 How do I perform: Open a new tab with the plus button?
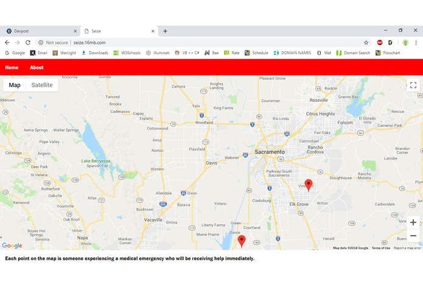[x=165, y=31]
